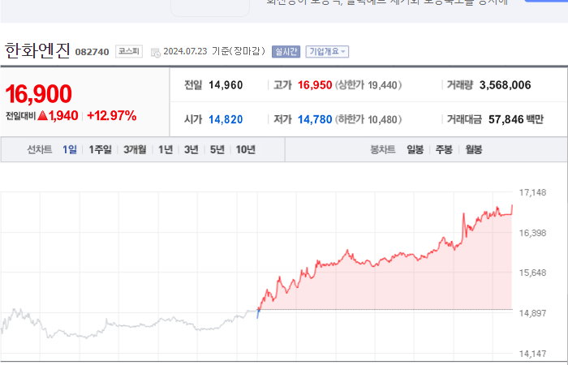Click the +12.97% change rate
568x365 pixels.
(112, 116)
